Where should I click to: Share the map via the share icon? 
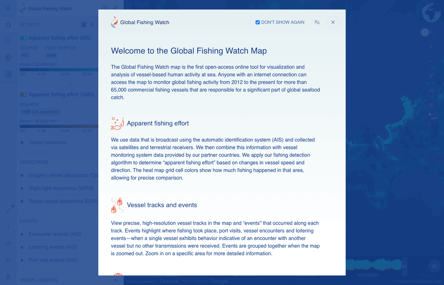(x=115, y=7)
